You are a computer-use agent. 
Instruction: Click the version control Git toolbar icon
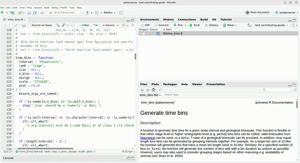[x=87, y=12]
